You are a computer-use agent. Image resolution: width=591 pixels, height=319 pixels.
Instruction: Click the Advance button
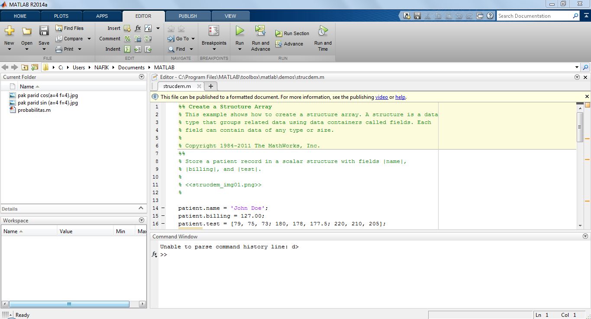tap(289, 44)
